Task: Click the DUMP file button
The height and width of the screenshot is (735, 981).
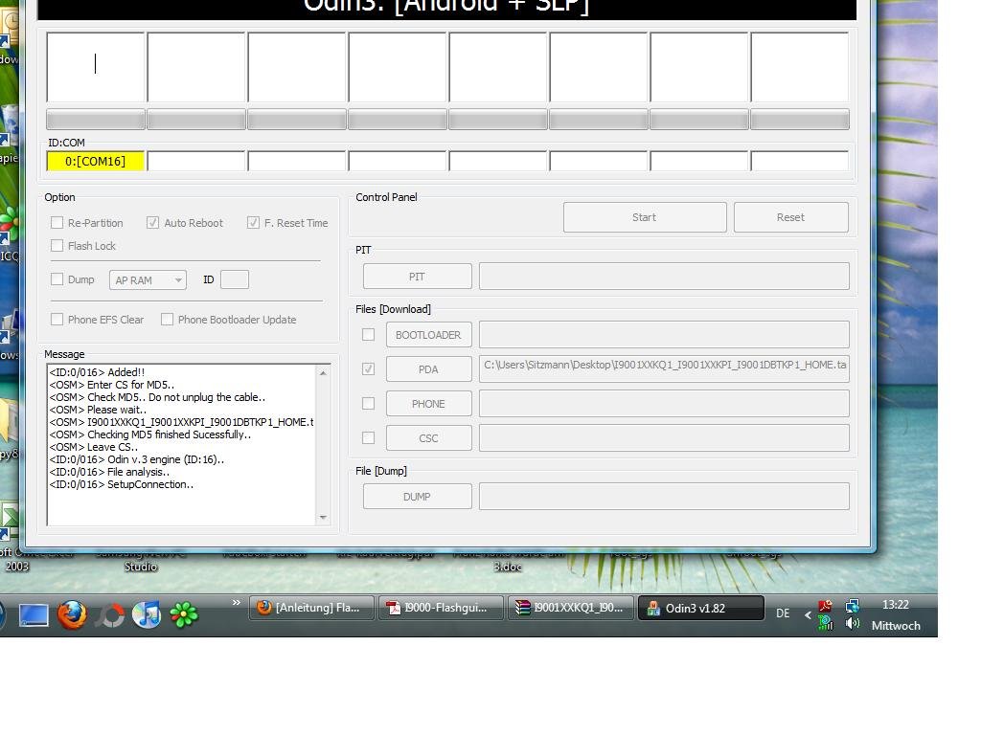Action: pos(418,497)
